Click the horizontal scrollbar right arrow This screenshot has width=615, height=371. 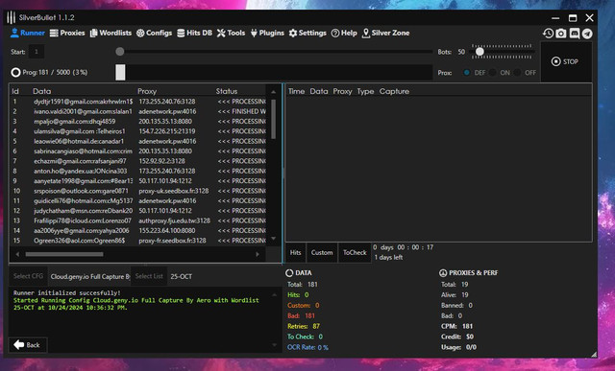258,254
